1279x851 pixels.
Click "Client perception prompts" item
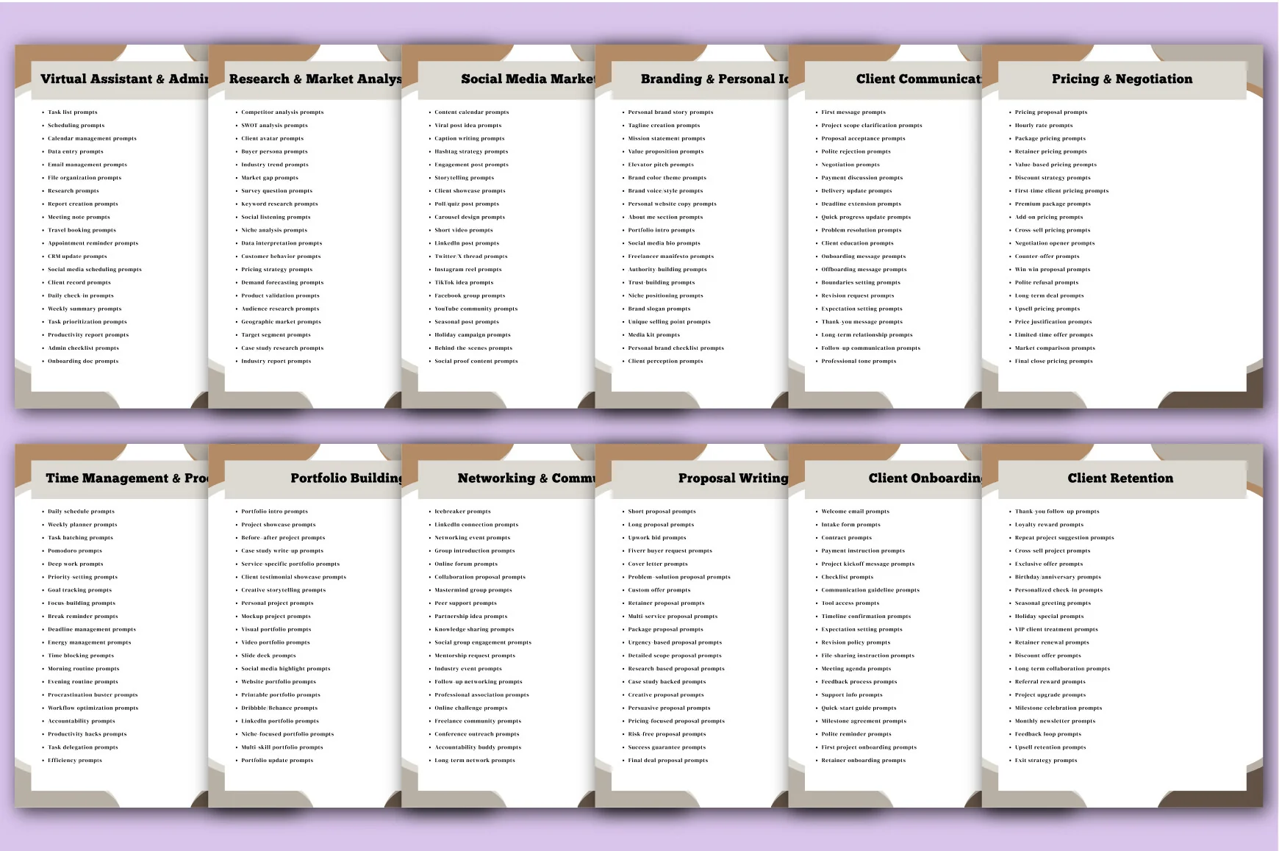(x=665, y=362)
